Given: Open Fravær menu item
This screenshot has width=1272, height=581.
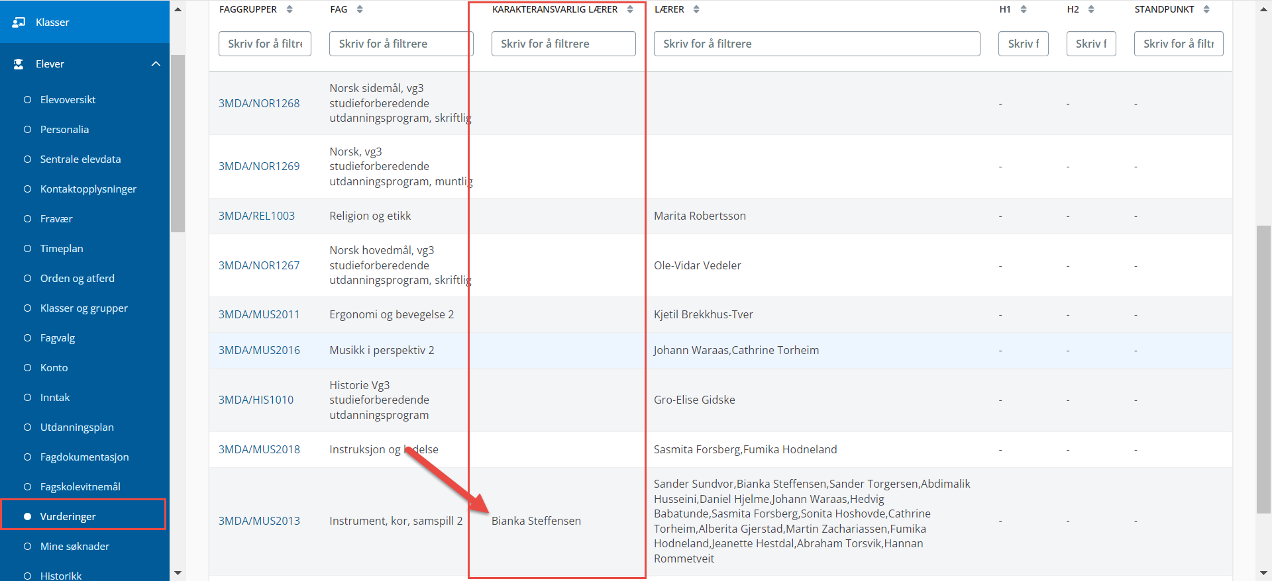Looking at the screenshot, I should tap(56, 219).
